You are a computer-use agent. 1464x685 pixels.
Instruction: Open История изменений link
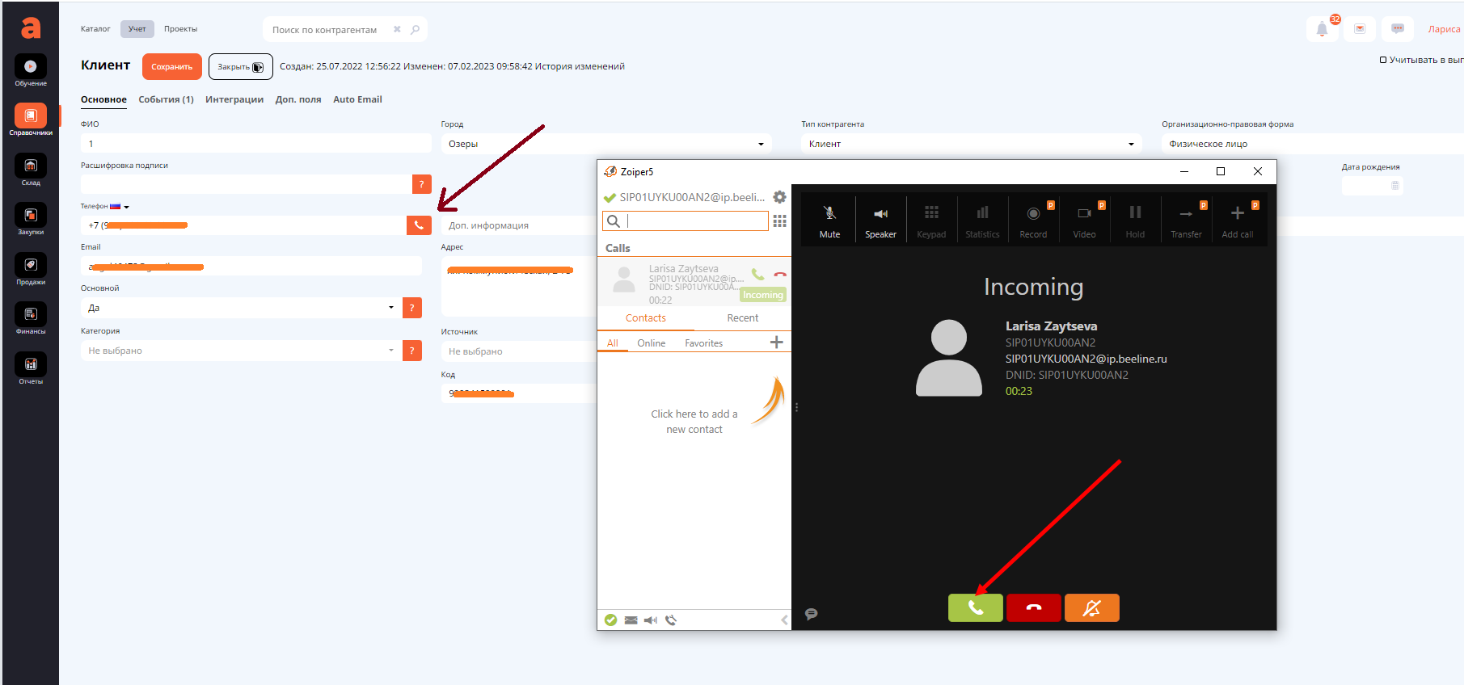[580, 66]
